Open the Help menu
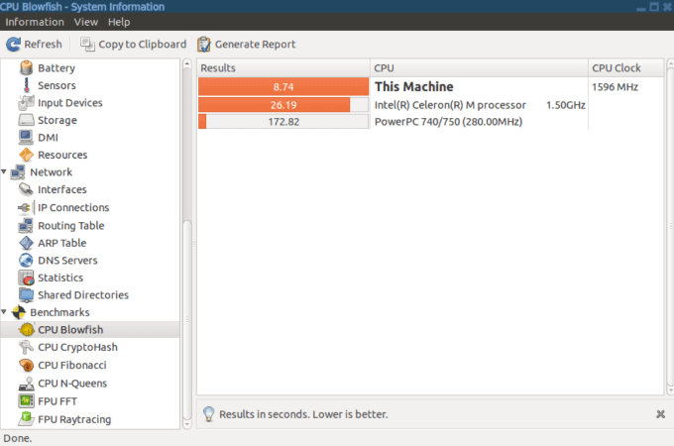674x446 pixels. [x=119, y=22]
